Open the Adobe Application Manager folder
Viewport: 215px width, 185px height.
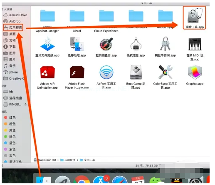pyautogui.click(x=47, y=16)
